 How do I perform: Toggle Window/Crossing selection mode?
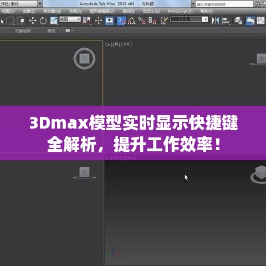[x=21, y=21]
